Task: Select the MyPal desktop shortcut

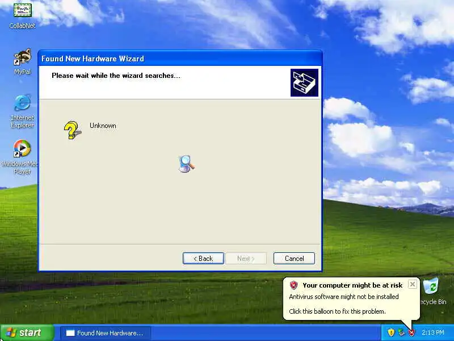Action: point(23,62)
